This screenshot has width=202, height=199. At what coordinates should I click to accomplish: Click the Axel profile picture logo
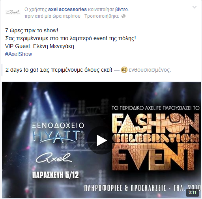tap(13, 12)
